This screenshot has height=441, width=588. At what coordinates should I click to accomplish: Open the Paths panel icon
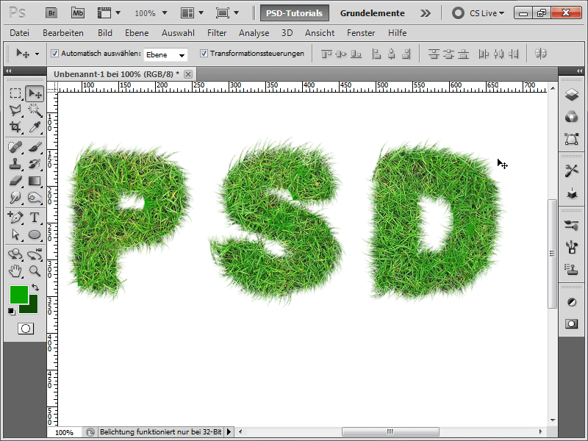[x=572, y=139]
